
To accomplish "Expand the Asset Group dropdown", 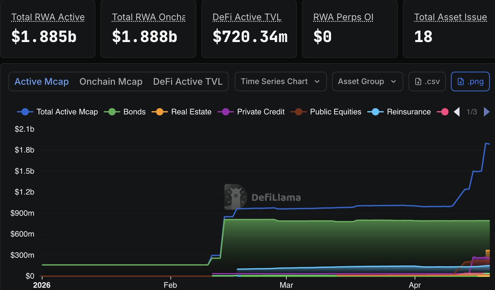I will pyautogui.click(x=367, y=82).
